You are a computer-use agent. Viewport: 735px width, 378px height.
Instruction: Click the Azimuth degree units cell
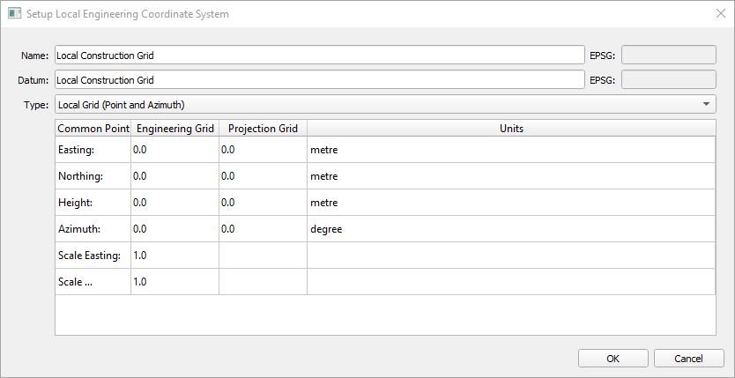coord(510,229)
